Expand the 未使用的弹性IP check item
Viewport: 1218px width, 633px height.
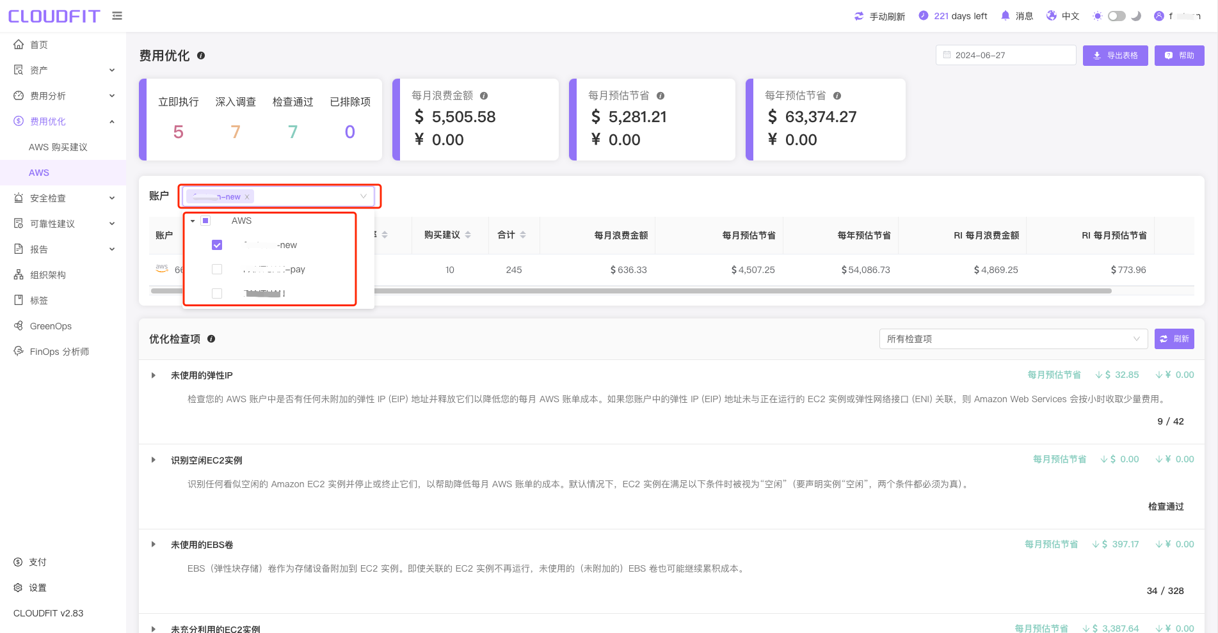click(154, 375)
